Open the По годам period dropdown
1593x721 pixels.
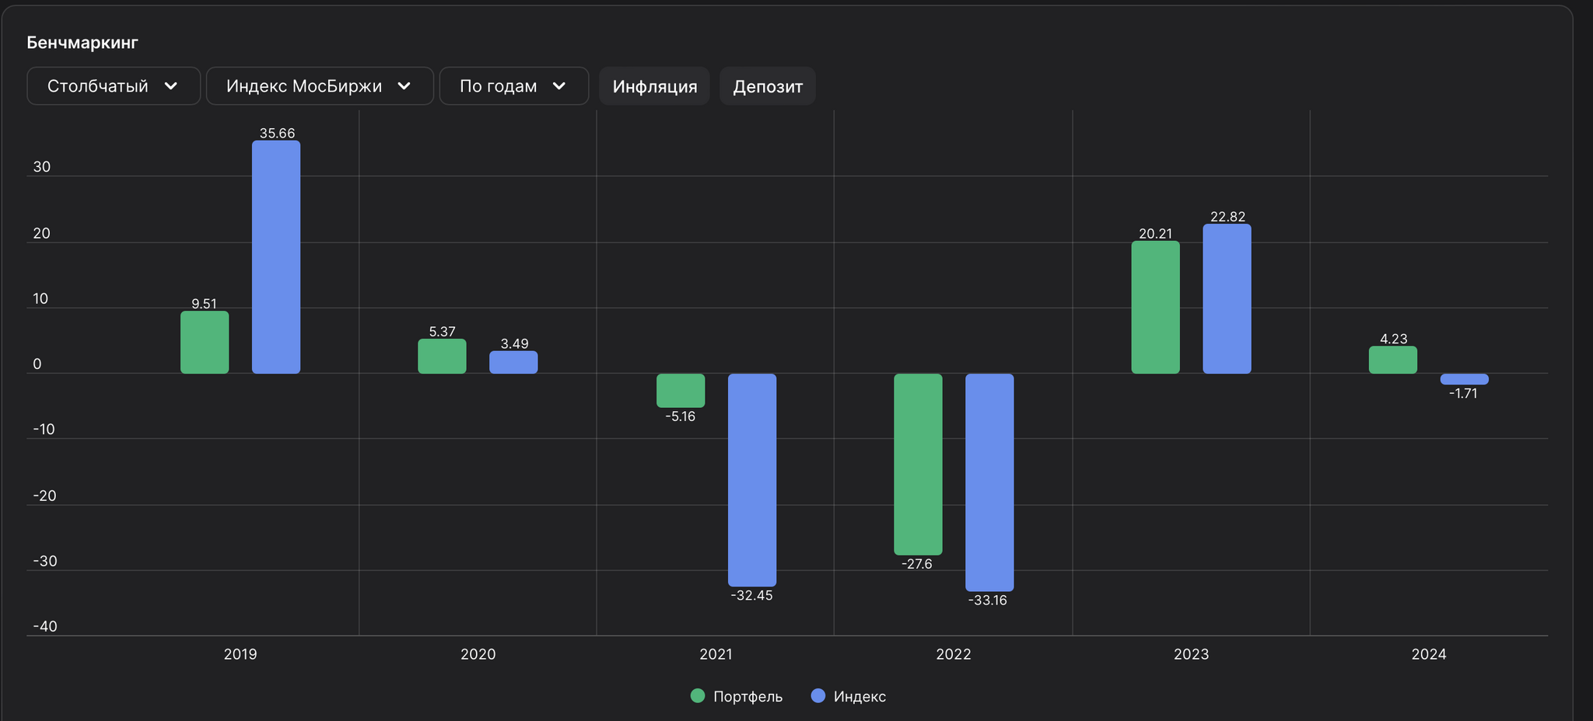point(514,85)
